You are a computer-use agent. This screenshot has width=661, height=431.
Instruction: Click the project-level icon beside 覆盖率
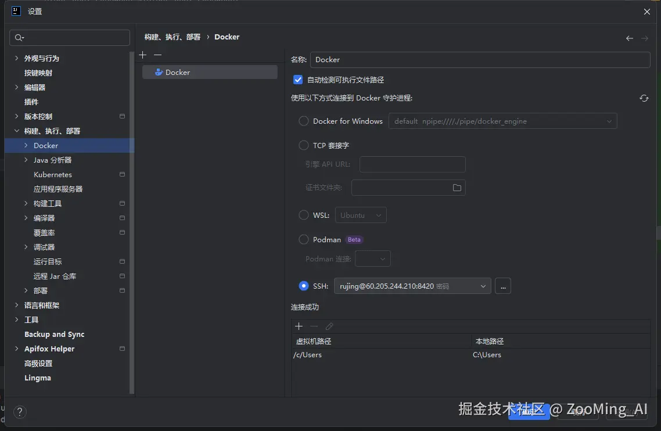pyautogui.click(x=122, y=233)
